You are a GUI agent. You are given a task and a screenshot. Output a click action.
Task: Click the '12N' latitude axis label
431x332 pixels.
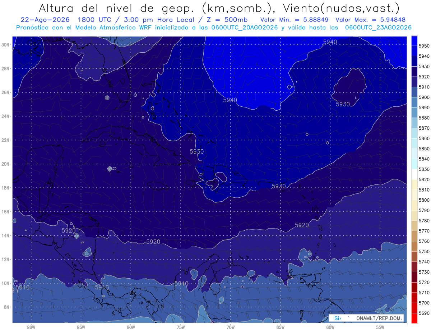pos(6,259)
